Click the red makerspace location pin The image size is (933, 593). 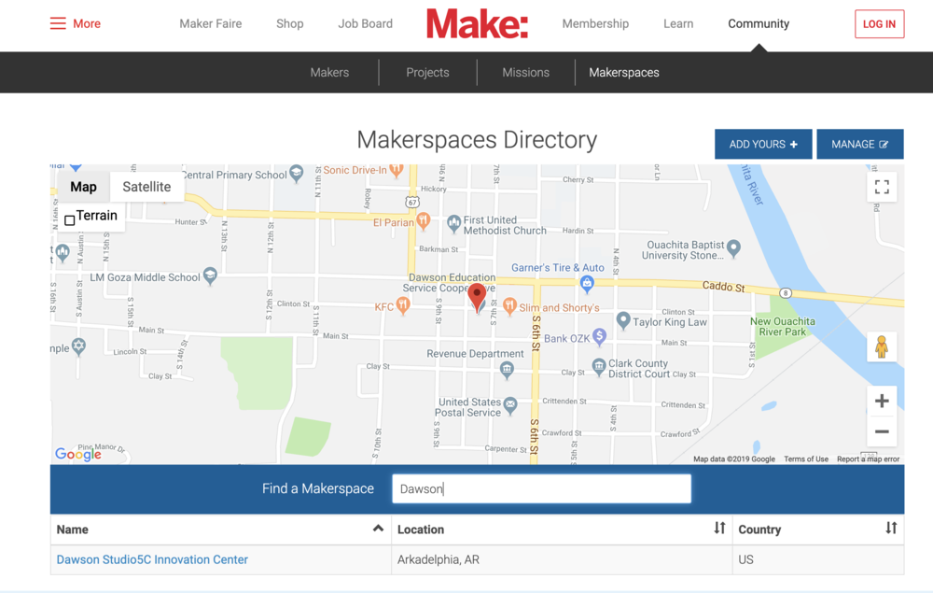477,297
